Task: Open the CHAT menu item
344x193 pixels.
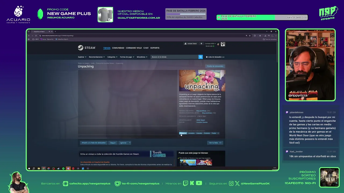Action: (x=146, y=48)
